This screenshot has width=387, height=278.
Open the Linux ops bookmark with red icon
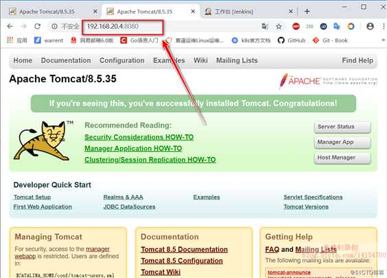(195, 40)
